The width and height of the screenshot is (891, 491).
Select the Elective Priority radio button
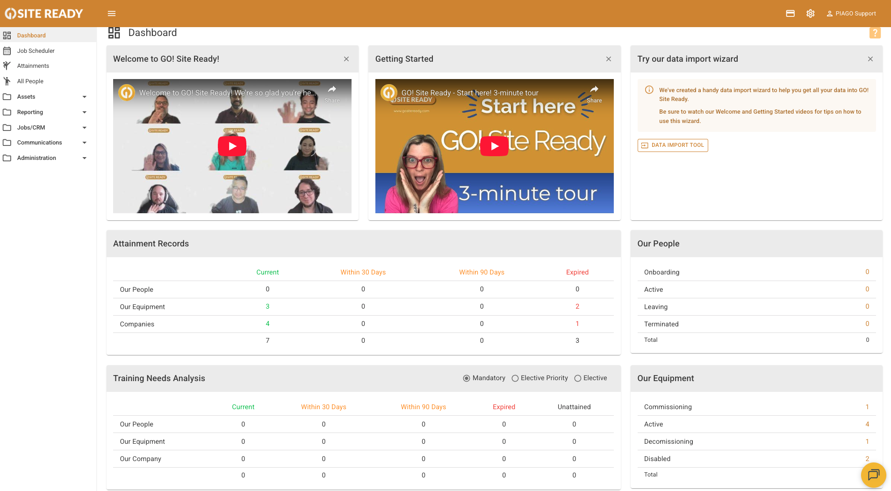click(515, 378)
